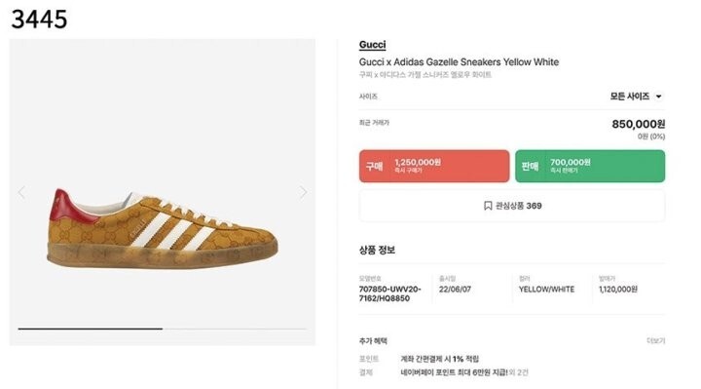701x389 pixels.
Task: Click the red 구매 buy button
Action: point(434,166)
